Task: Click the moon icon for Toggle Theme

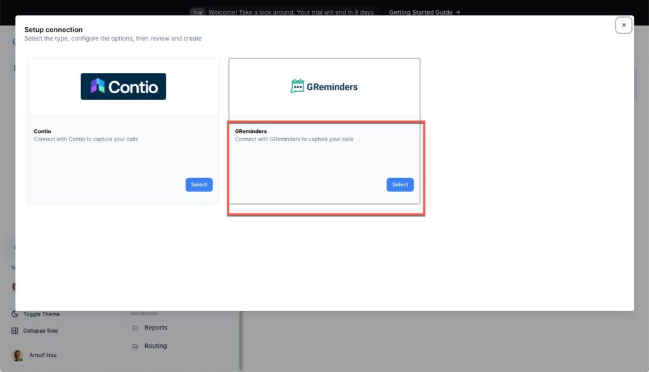Action: click(15, 314)
